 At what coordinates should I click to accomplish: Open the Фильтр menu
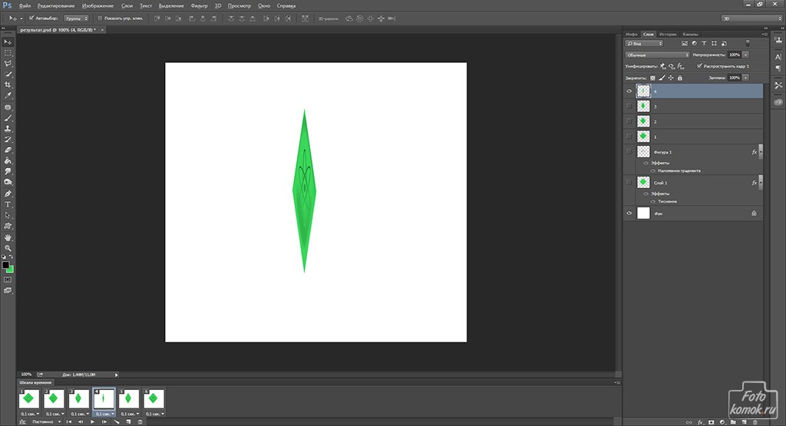click(199, 5)
